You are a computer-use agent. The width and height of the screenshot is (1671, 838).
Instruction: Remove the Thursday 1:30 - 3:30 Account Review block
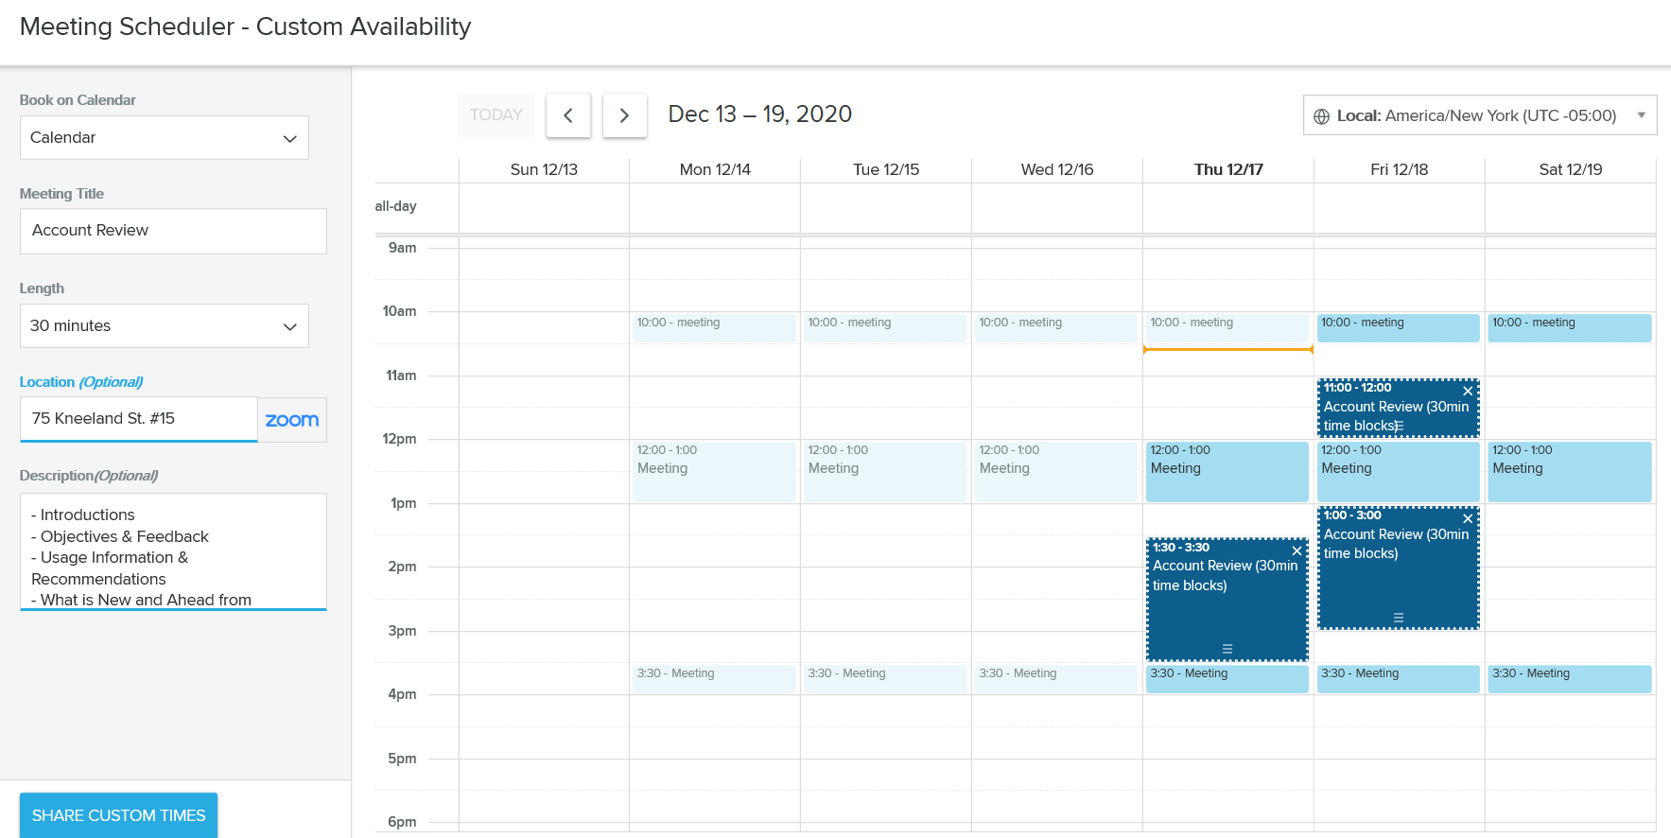[1297, 550]
